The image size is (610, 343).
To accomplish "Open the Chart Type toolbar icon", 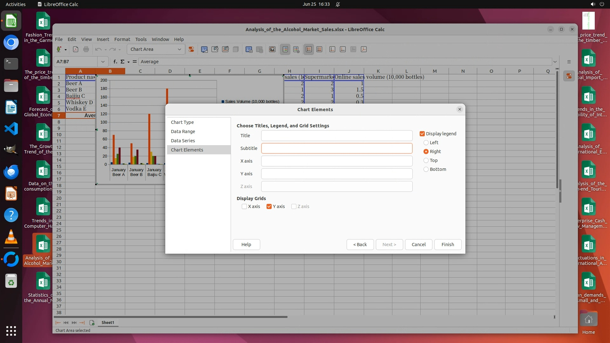I will (x=204, y=49).
